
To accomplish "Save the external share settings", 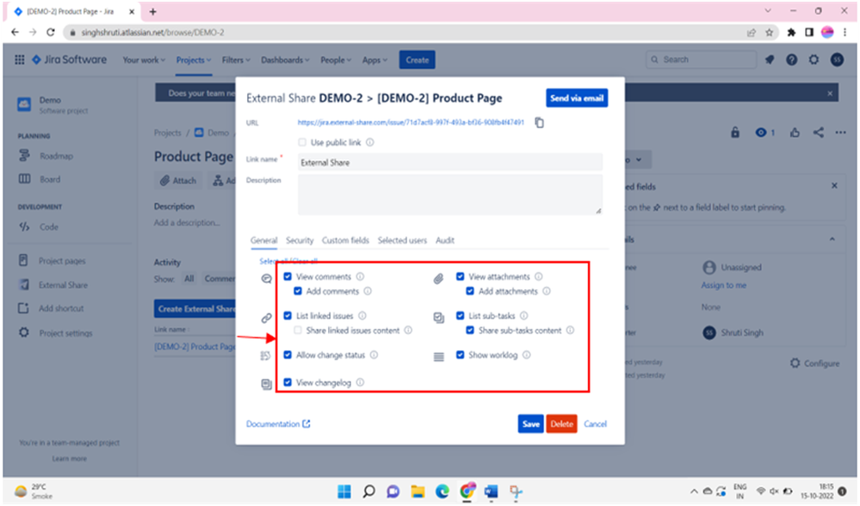I will (x=530, y=423).
